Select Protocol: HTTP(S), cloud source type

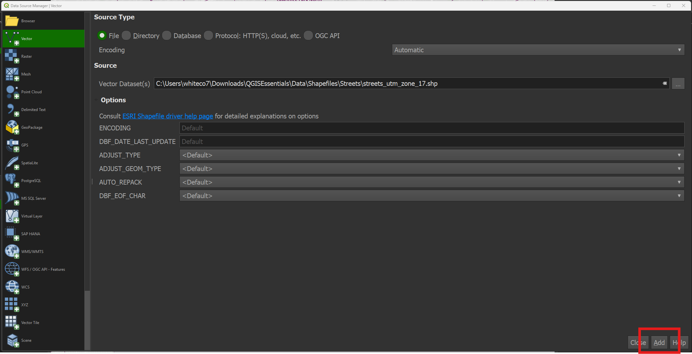[209, 35]
